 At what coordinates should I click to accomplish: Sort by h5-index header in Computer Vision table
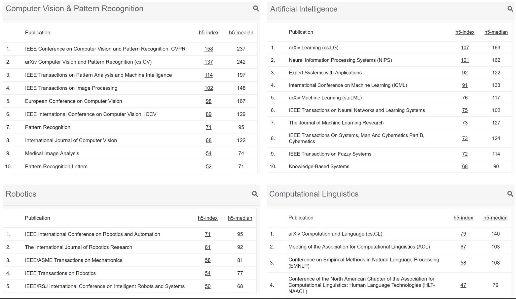click(208, 32)
